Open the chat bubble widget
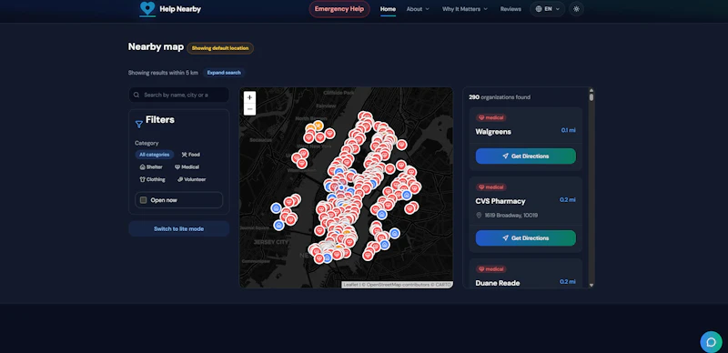 712,342
